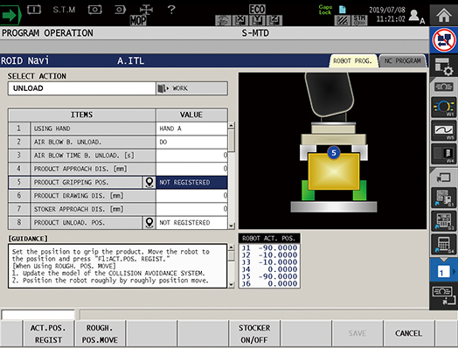Click the guidance scrollbar thumb

[231, 256]
